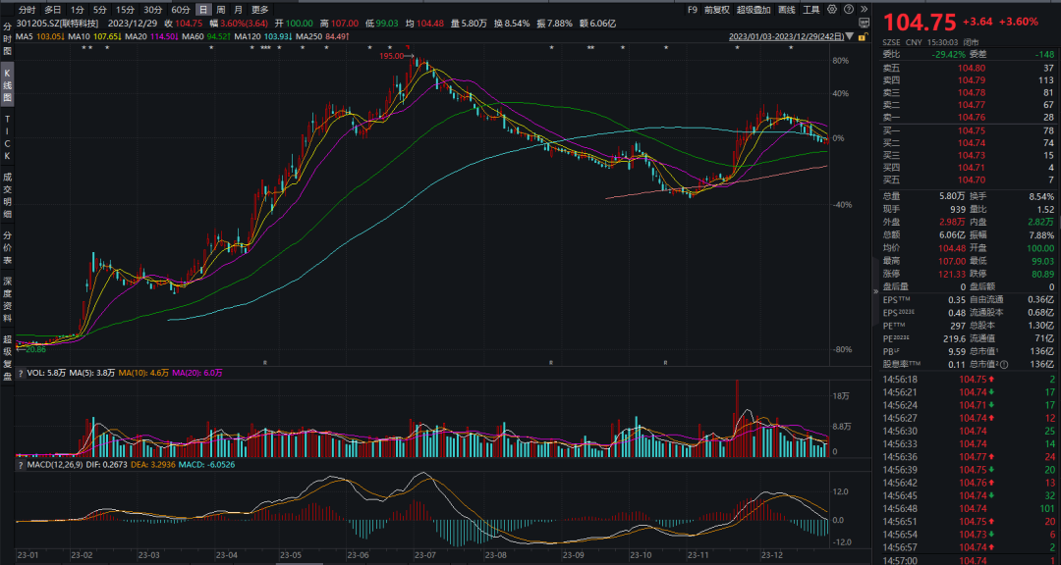Open the date range dropdown triangle
Screen dimensions: 1061x565
pyautogui.click(x=850, y=36)
